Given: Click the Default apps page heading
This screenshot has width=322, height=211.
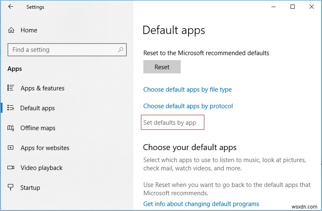Looking at the screenshot, I should [174, 31].
